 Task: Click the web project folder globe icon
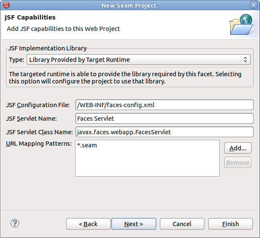240,25
